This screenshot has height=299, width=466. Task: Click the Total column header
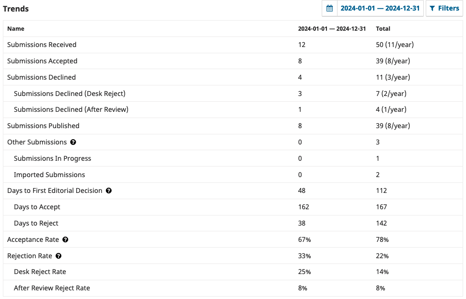click(383, 29)
